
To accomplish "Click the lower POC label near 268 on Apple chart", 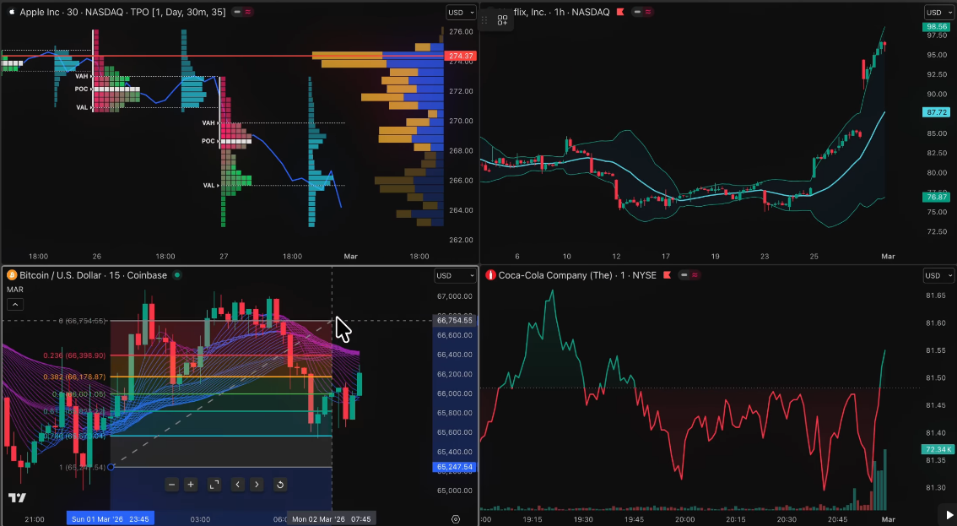I will click(x=208, y=141).
